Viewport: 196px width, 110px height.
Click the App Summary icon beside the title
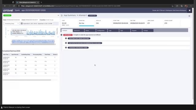(62, 16)
